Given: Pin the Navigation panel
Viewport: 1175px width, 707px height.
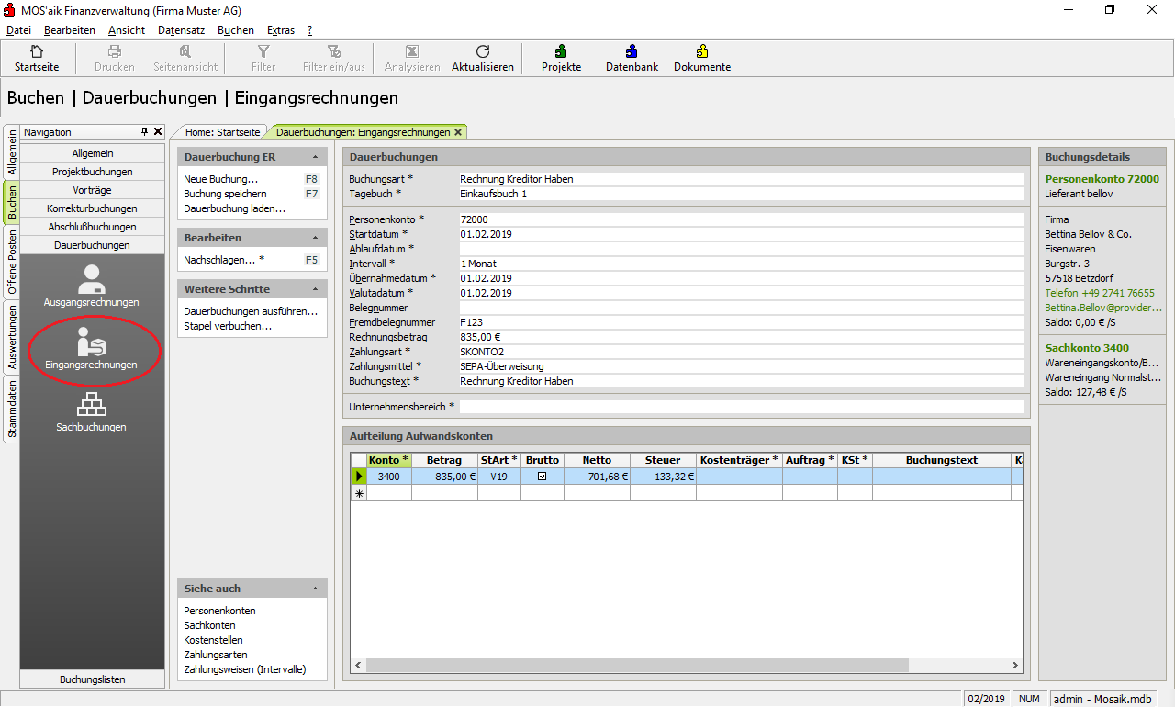Looking at the screenshot, I should tap(144, 132).
